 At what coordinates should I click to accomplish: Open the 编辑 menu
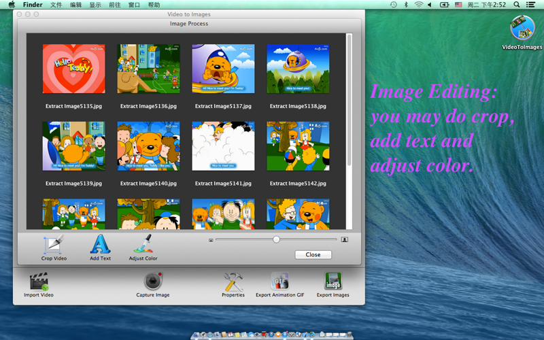point(75,5)
